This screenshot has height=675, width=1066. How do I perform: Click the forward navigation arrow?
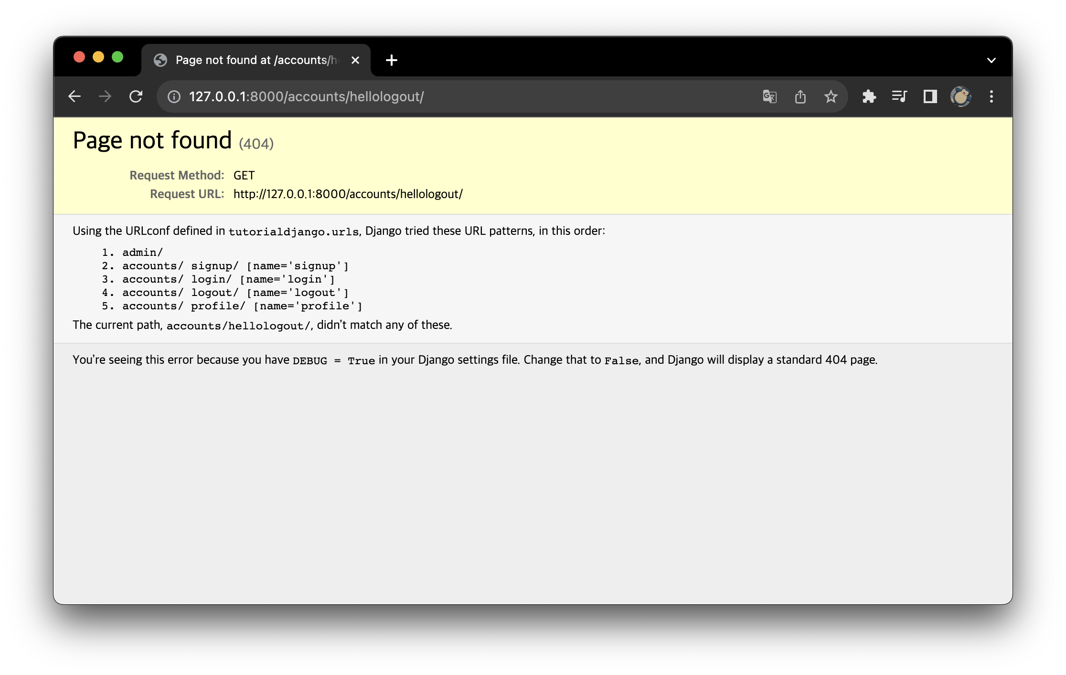105,97
